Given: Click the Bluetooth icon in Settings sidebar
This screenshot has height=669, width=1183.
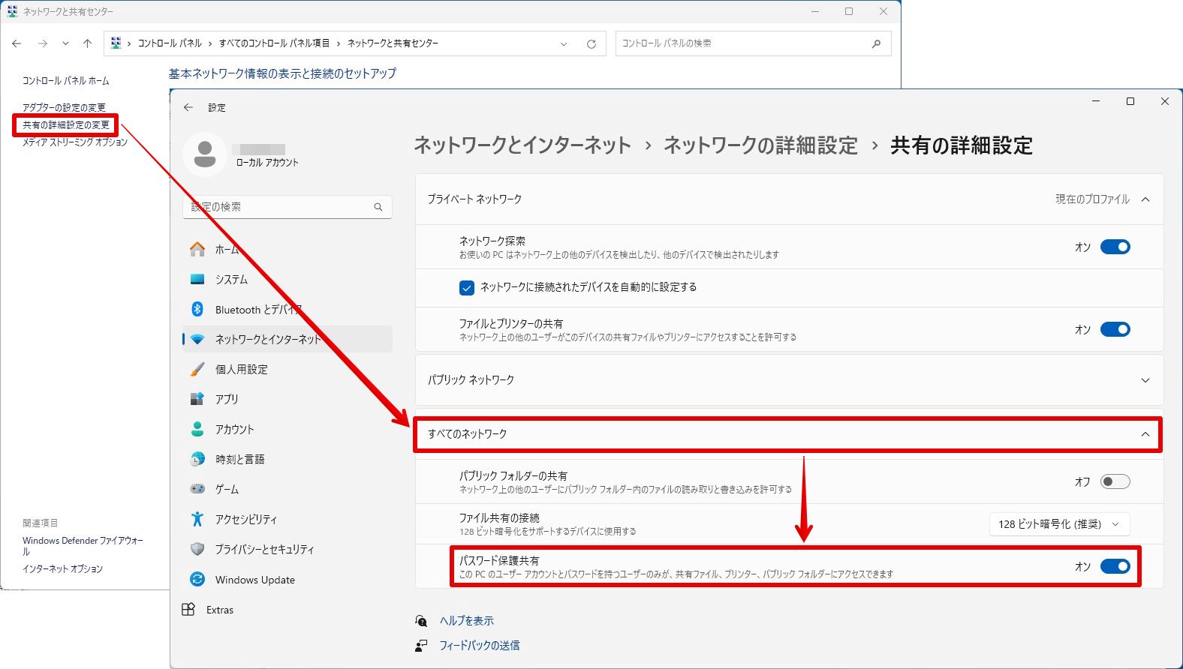Looking at the screenshot, I should click(x=197, y=309).
